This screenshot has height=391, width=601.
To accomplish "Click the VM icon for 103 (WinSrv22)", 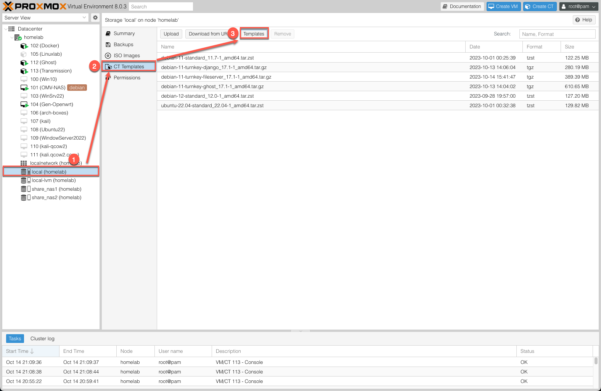I will click(x=24, y=96).
